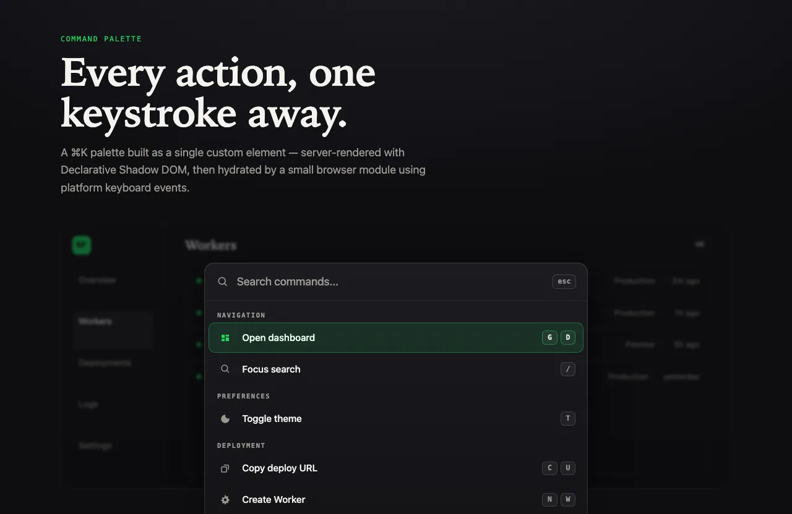Click the esc key badge
This screenshot has height=514, width=792.
point(564,282)
